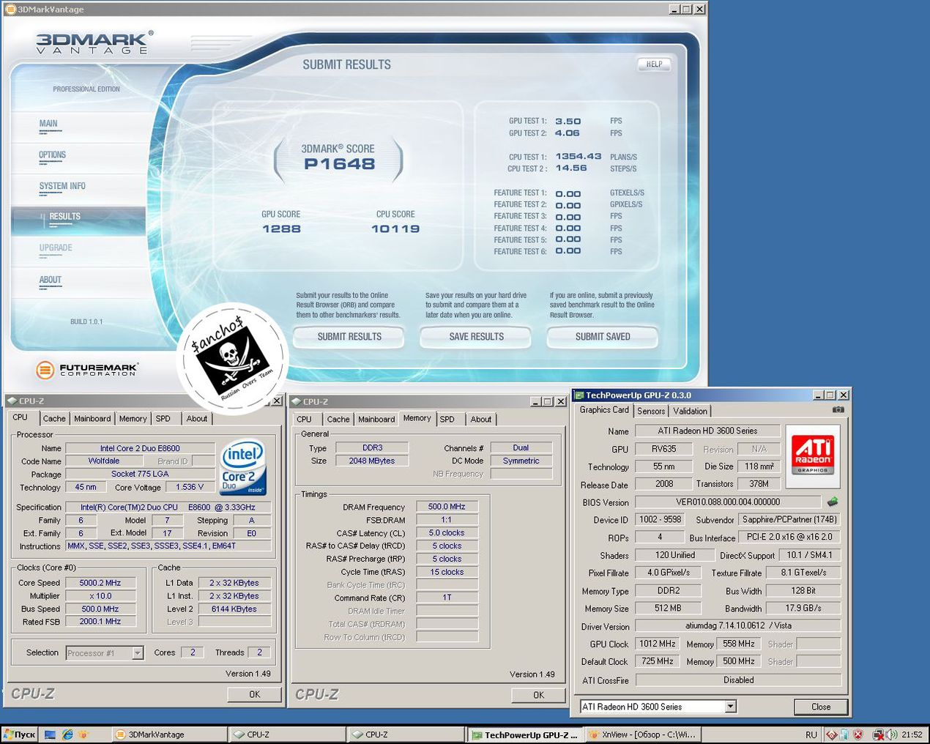Click the ATI CrossFire Disabled field
The width and height of the screenshot is (930, 744).
click(x=738, y=680)
